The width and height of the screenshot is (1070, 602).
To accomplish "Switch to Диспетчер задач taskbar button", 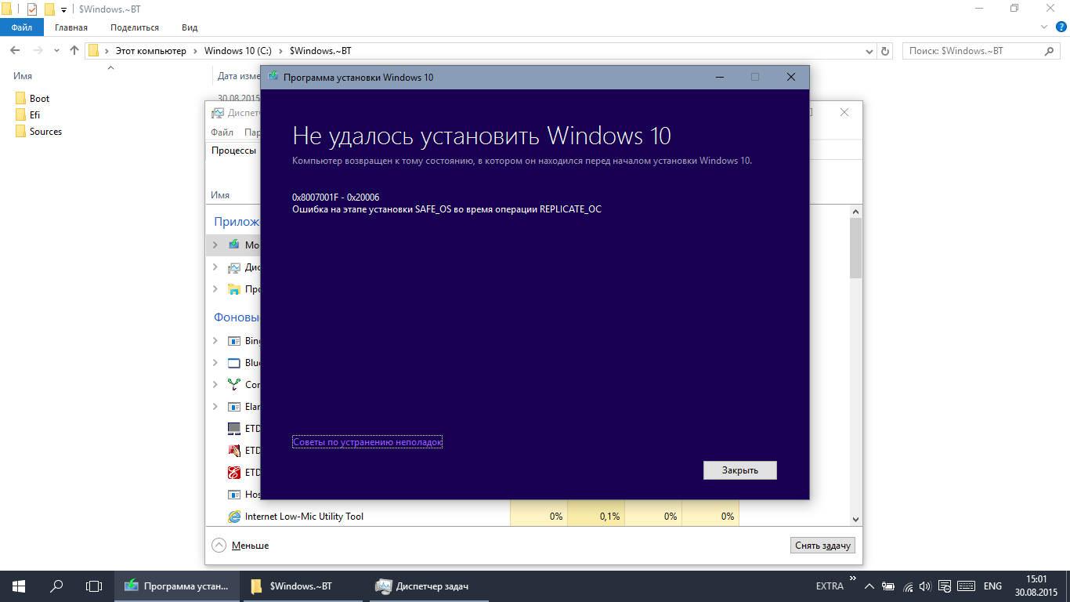I will [x=428, y=586].
